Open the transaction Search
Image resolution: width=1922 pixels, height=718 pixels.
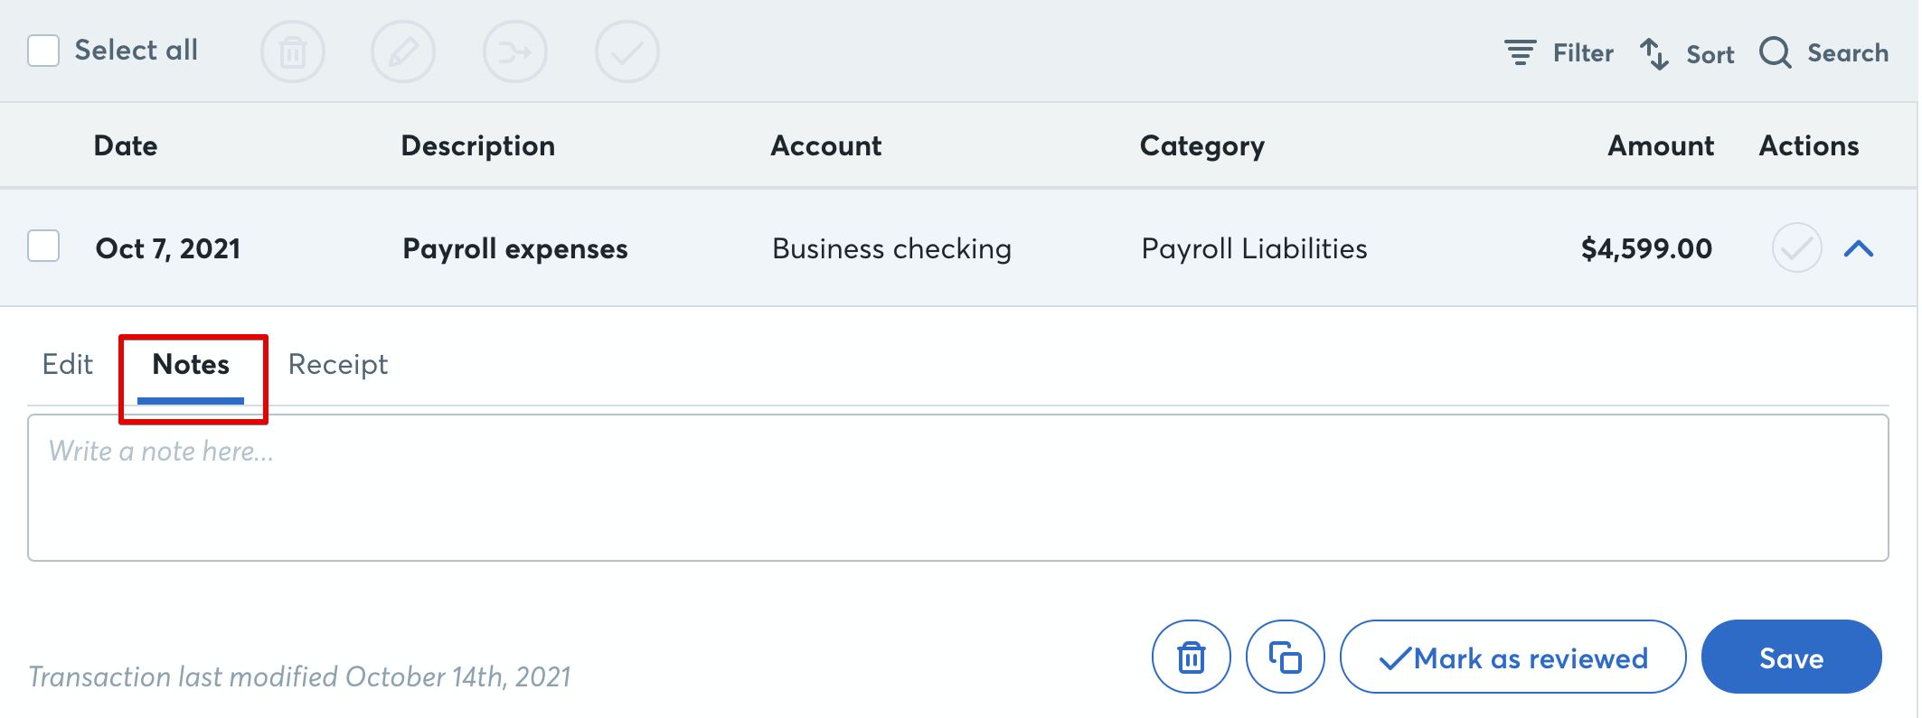coord(1823,52)
